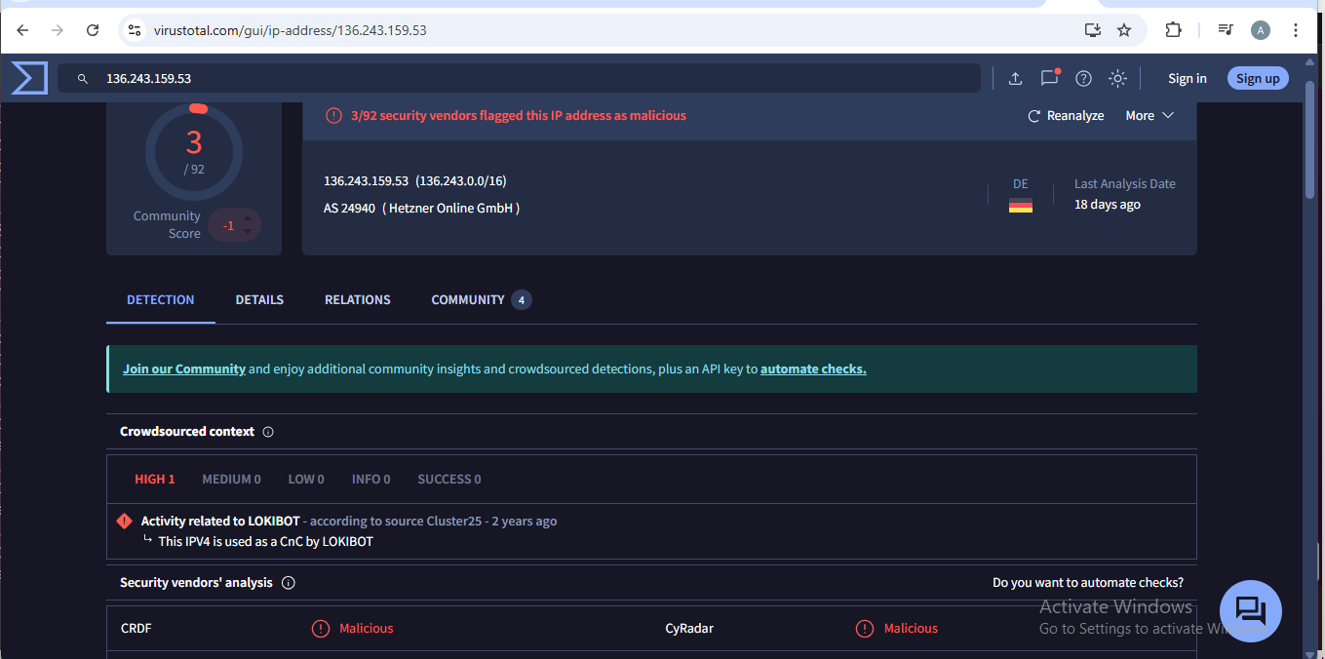Screen dimensions: 1325x659
Task: Switch to the RELATIONS tab
Action: [x=358, y=300]
